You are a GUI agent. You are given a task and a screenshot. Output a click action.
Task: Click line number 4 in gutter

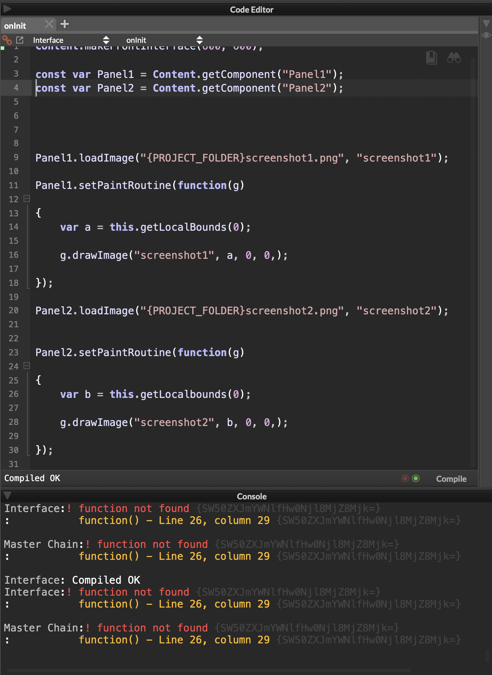coord(16,88)
